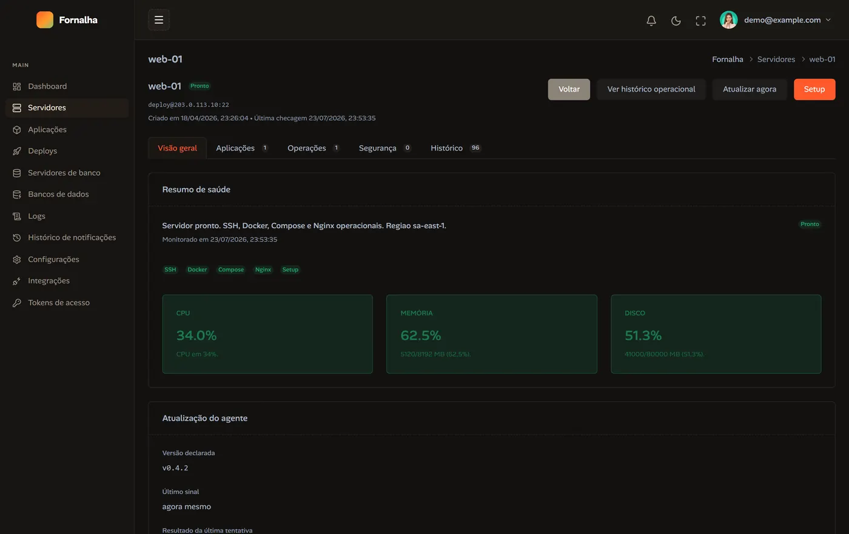849x534 pixels.
Task: Click the Setup status tag
Action: pos(290,269)
